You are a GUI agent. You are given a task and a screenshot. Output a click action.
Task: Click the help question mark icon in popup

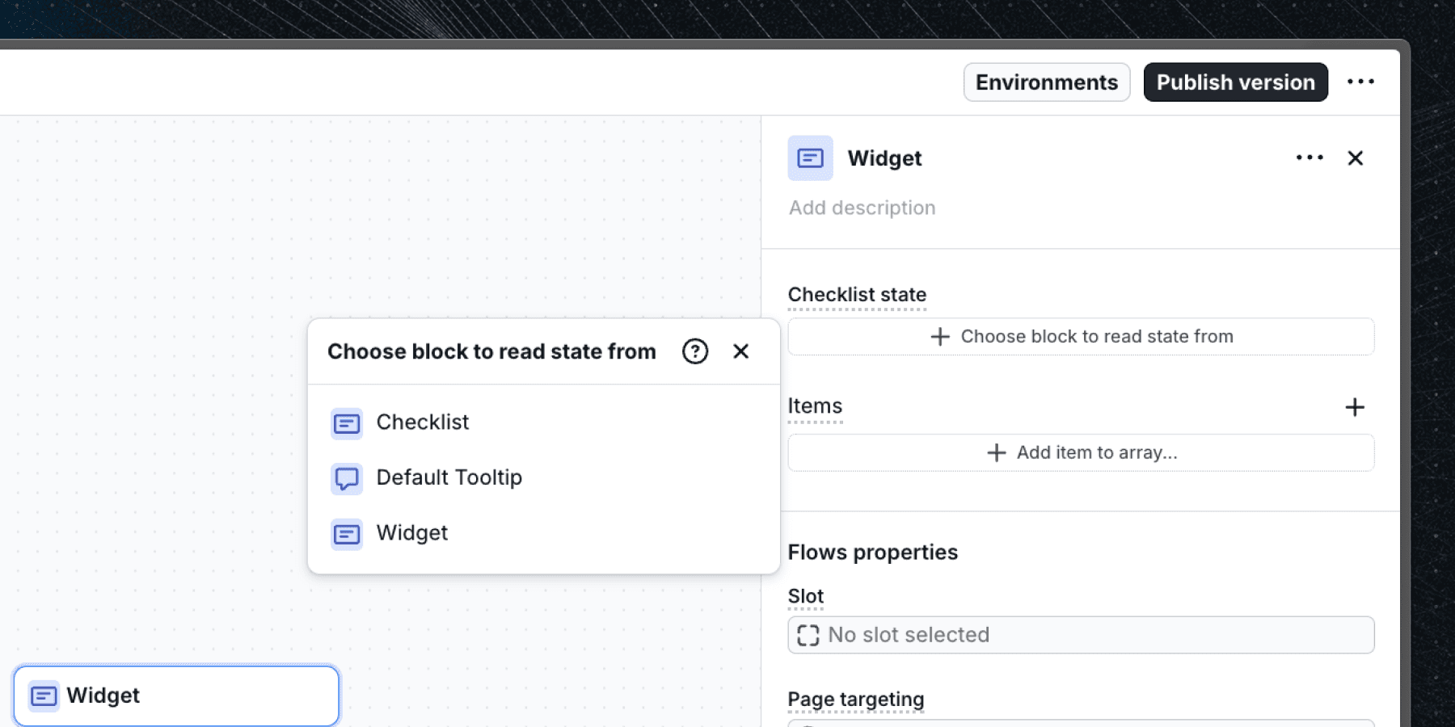(x=695, y=351)
